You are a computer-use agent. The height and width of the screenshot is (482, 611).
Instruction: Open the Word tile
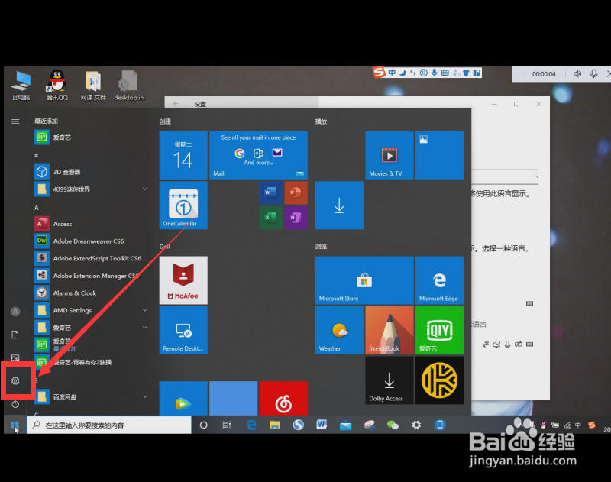click(x=271, y=192)
